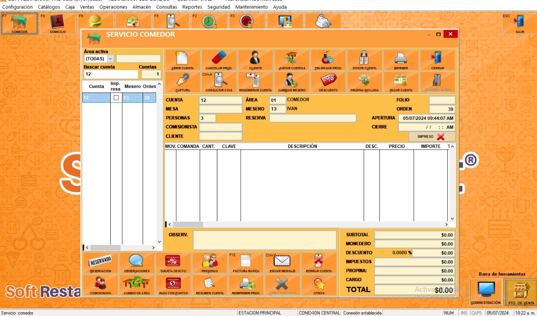Open the Reportes menu
This screenshot has height=316, width=537.
point(192,7)
